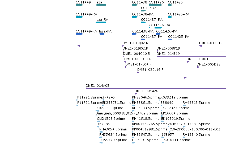
Task: Select the CG11449-RA transcript
Action: [79, 17]
